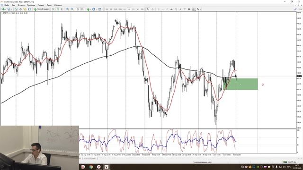Viewport: 303px width, 170px height.
Task: Expand the Profiles dropdown arrow
Action: coord(11,9)
